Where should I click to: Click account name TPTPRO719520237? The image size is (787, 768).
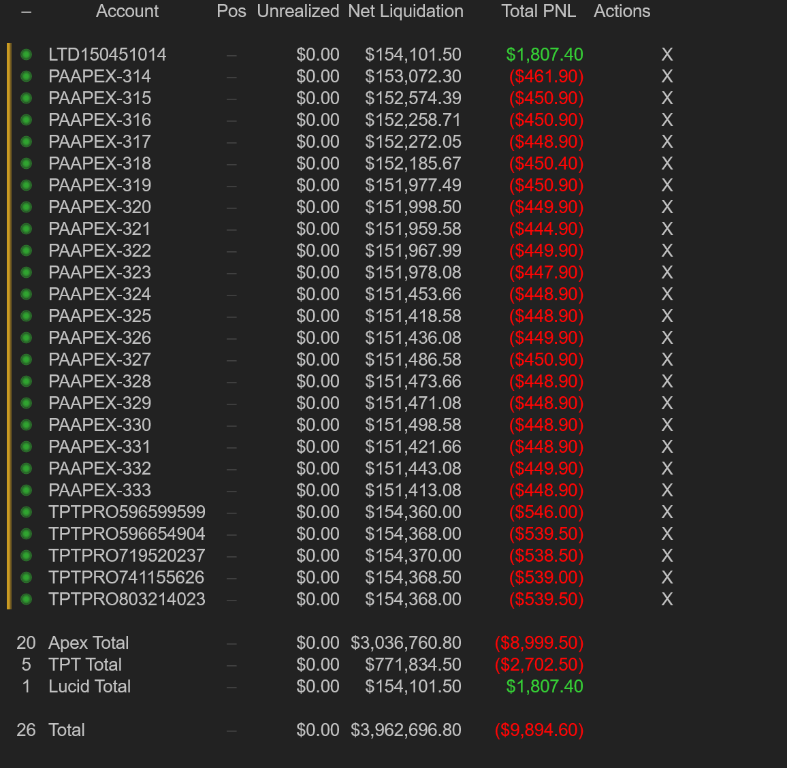127,556
